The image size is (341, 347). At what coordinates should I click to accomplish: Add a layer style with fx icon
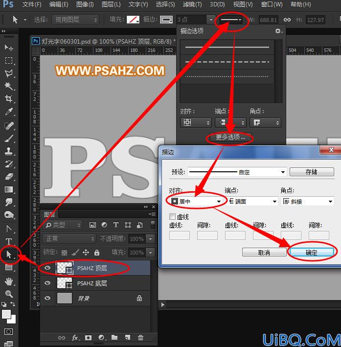tap(75, 338)
